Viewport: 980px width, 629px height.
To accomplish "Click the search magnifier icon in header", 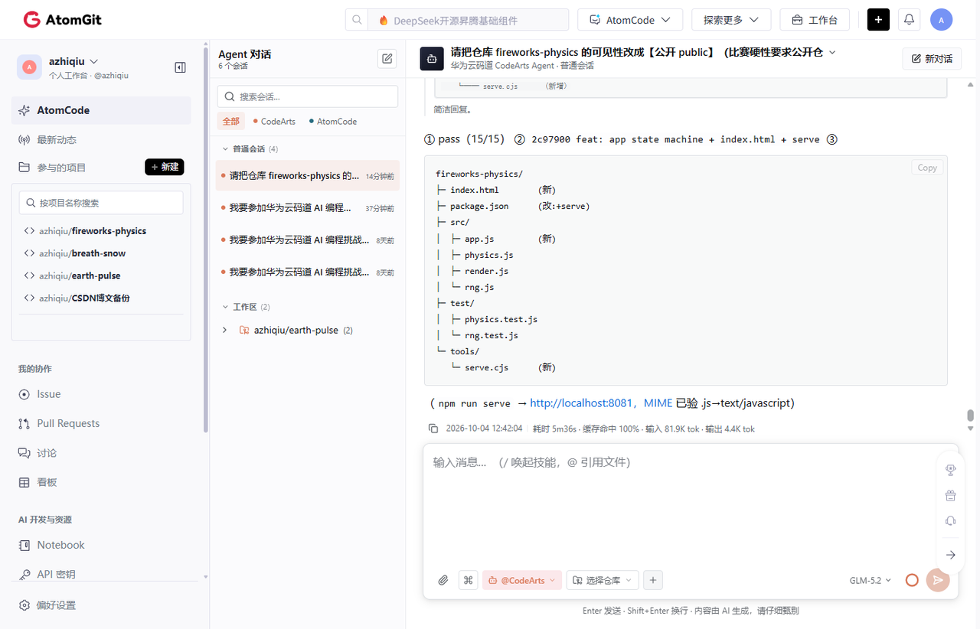I will pos(357,20).
